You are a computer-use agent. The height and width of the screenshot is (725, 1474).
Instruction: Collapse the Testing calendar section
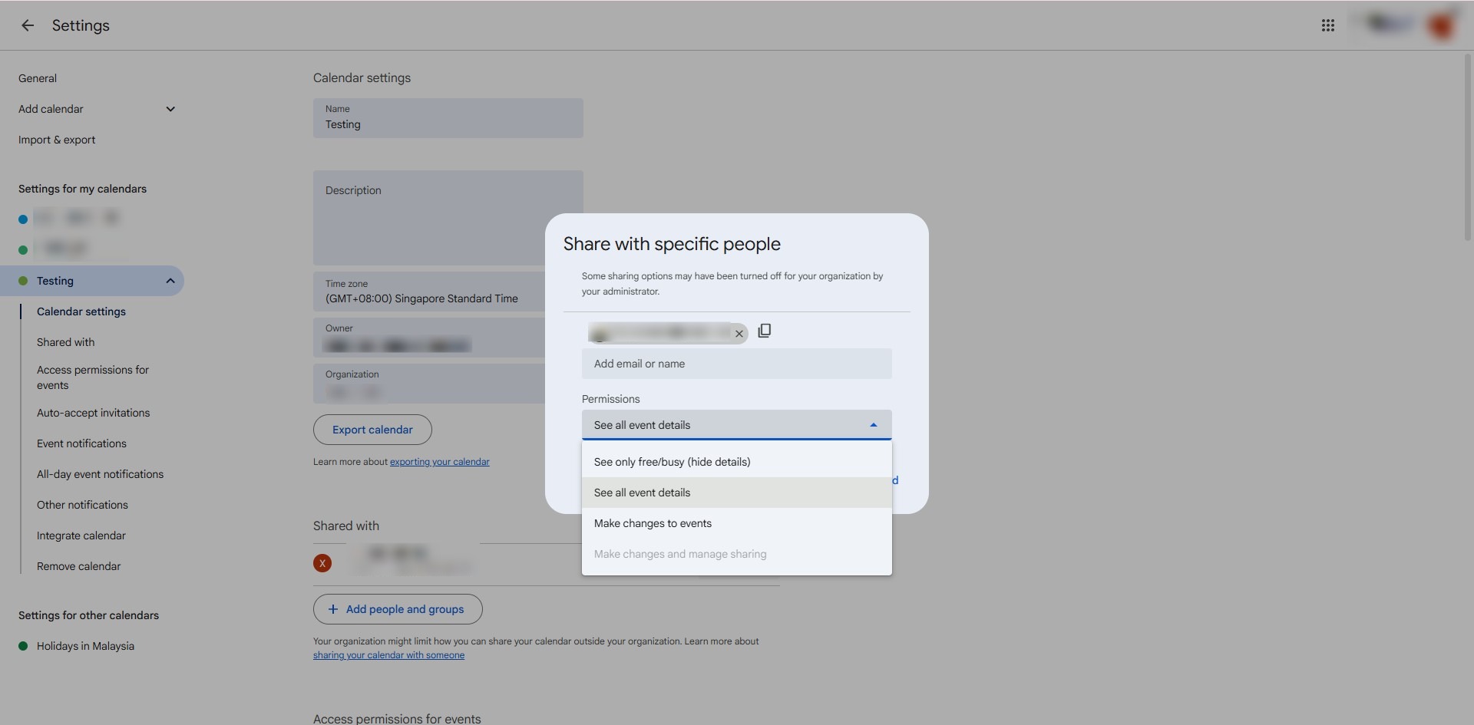170,281
